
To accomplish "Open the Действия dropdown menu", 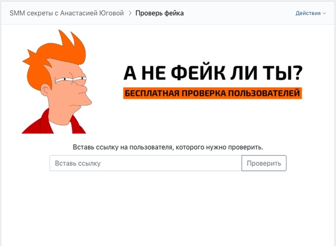I will click(x=310, y=13).
